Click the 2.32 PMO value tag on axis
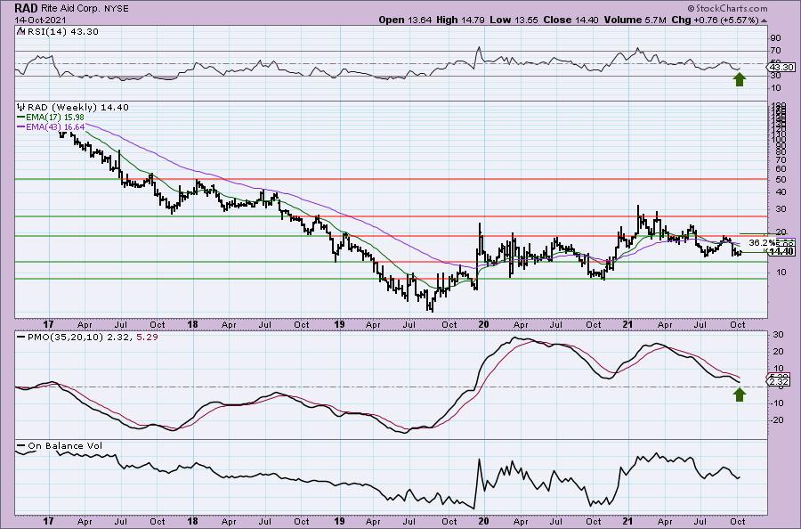The image size is (801, 529). [x=780, y=382]
